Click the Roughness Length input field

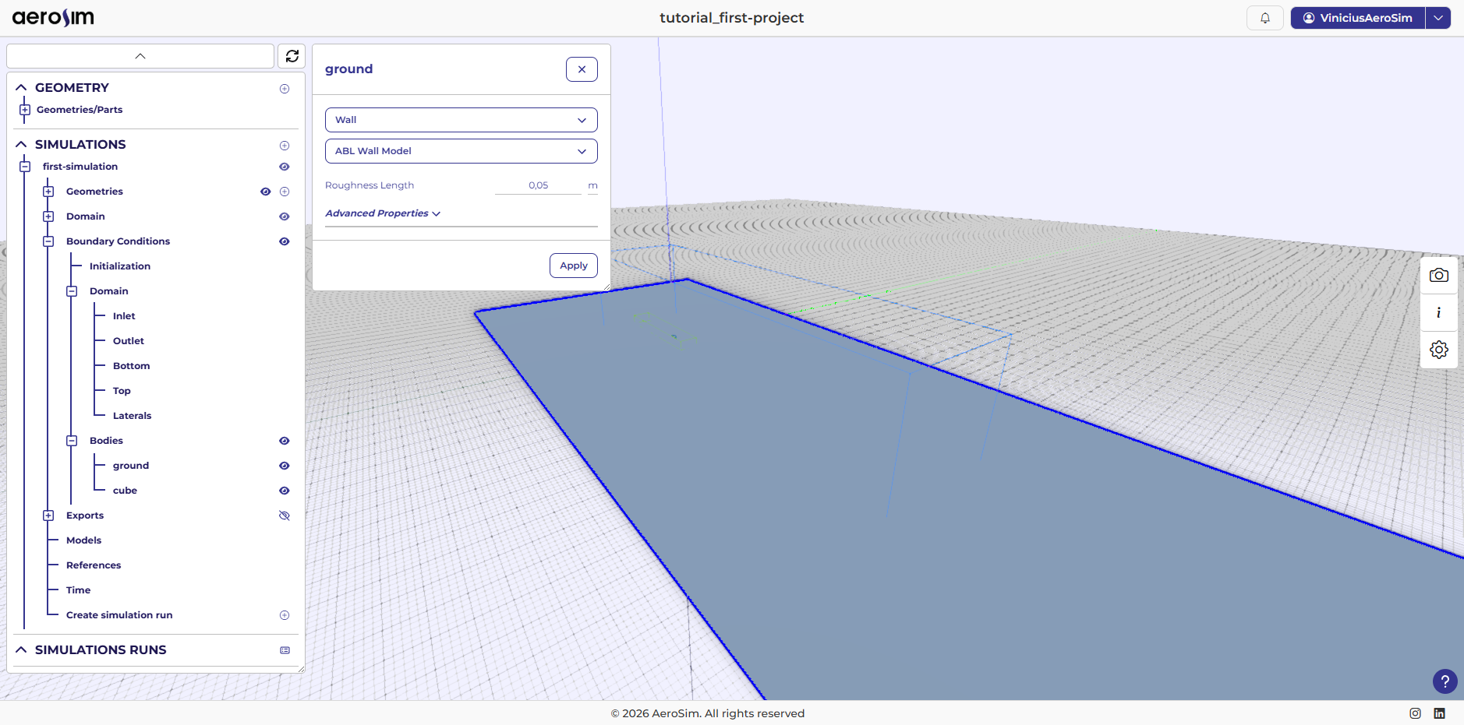[x=538, y=185]
